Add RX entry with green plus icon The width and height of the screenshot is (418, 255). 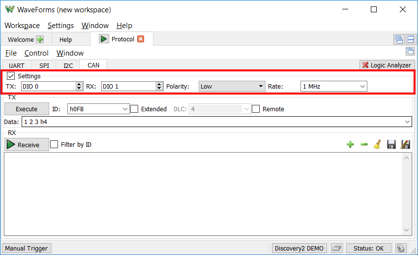coord(350,145)
